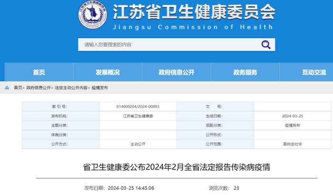Click the 法定主动公开内容 breadcrumb link
Image resolution: width=333 pixels, height=195 pixels.
tap(71, 88)
